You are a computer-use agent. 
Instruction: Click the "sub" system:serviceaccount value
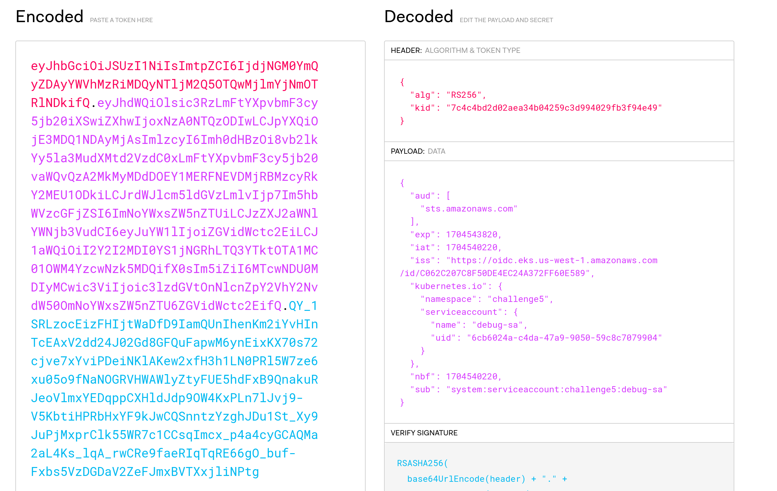pos(556,390)
